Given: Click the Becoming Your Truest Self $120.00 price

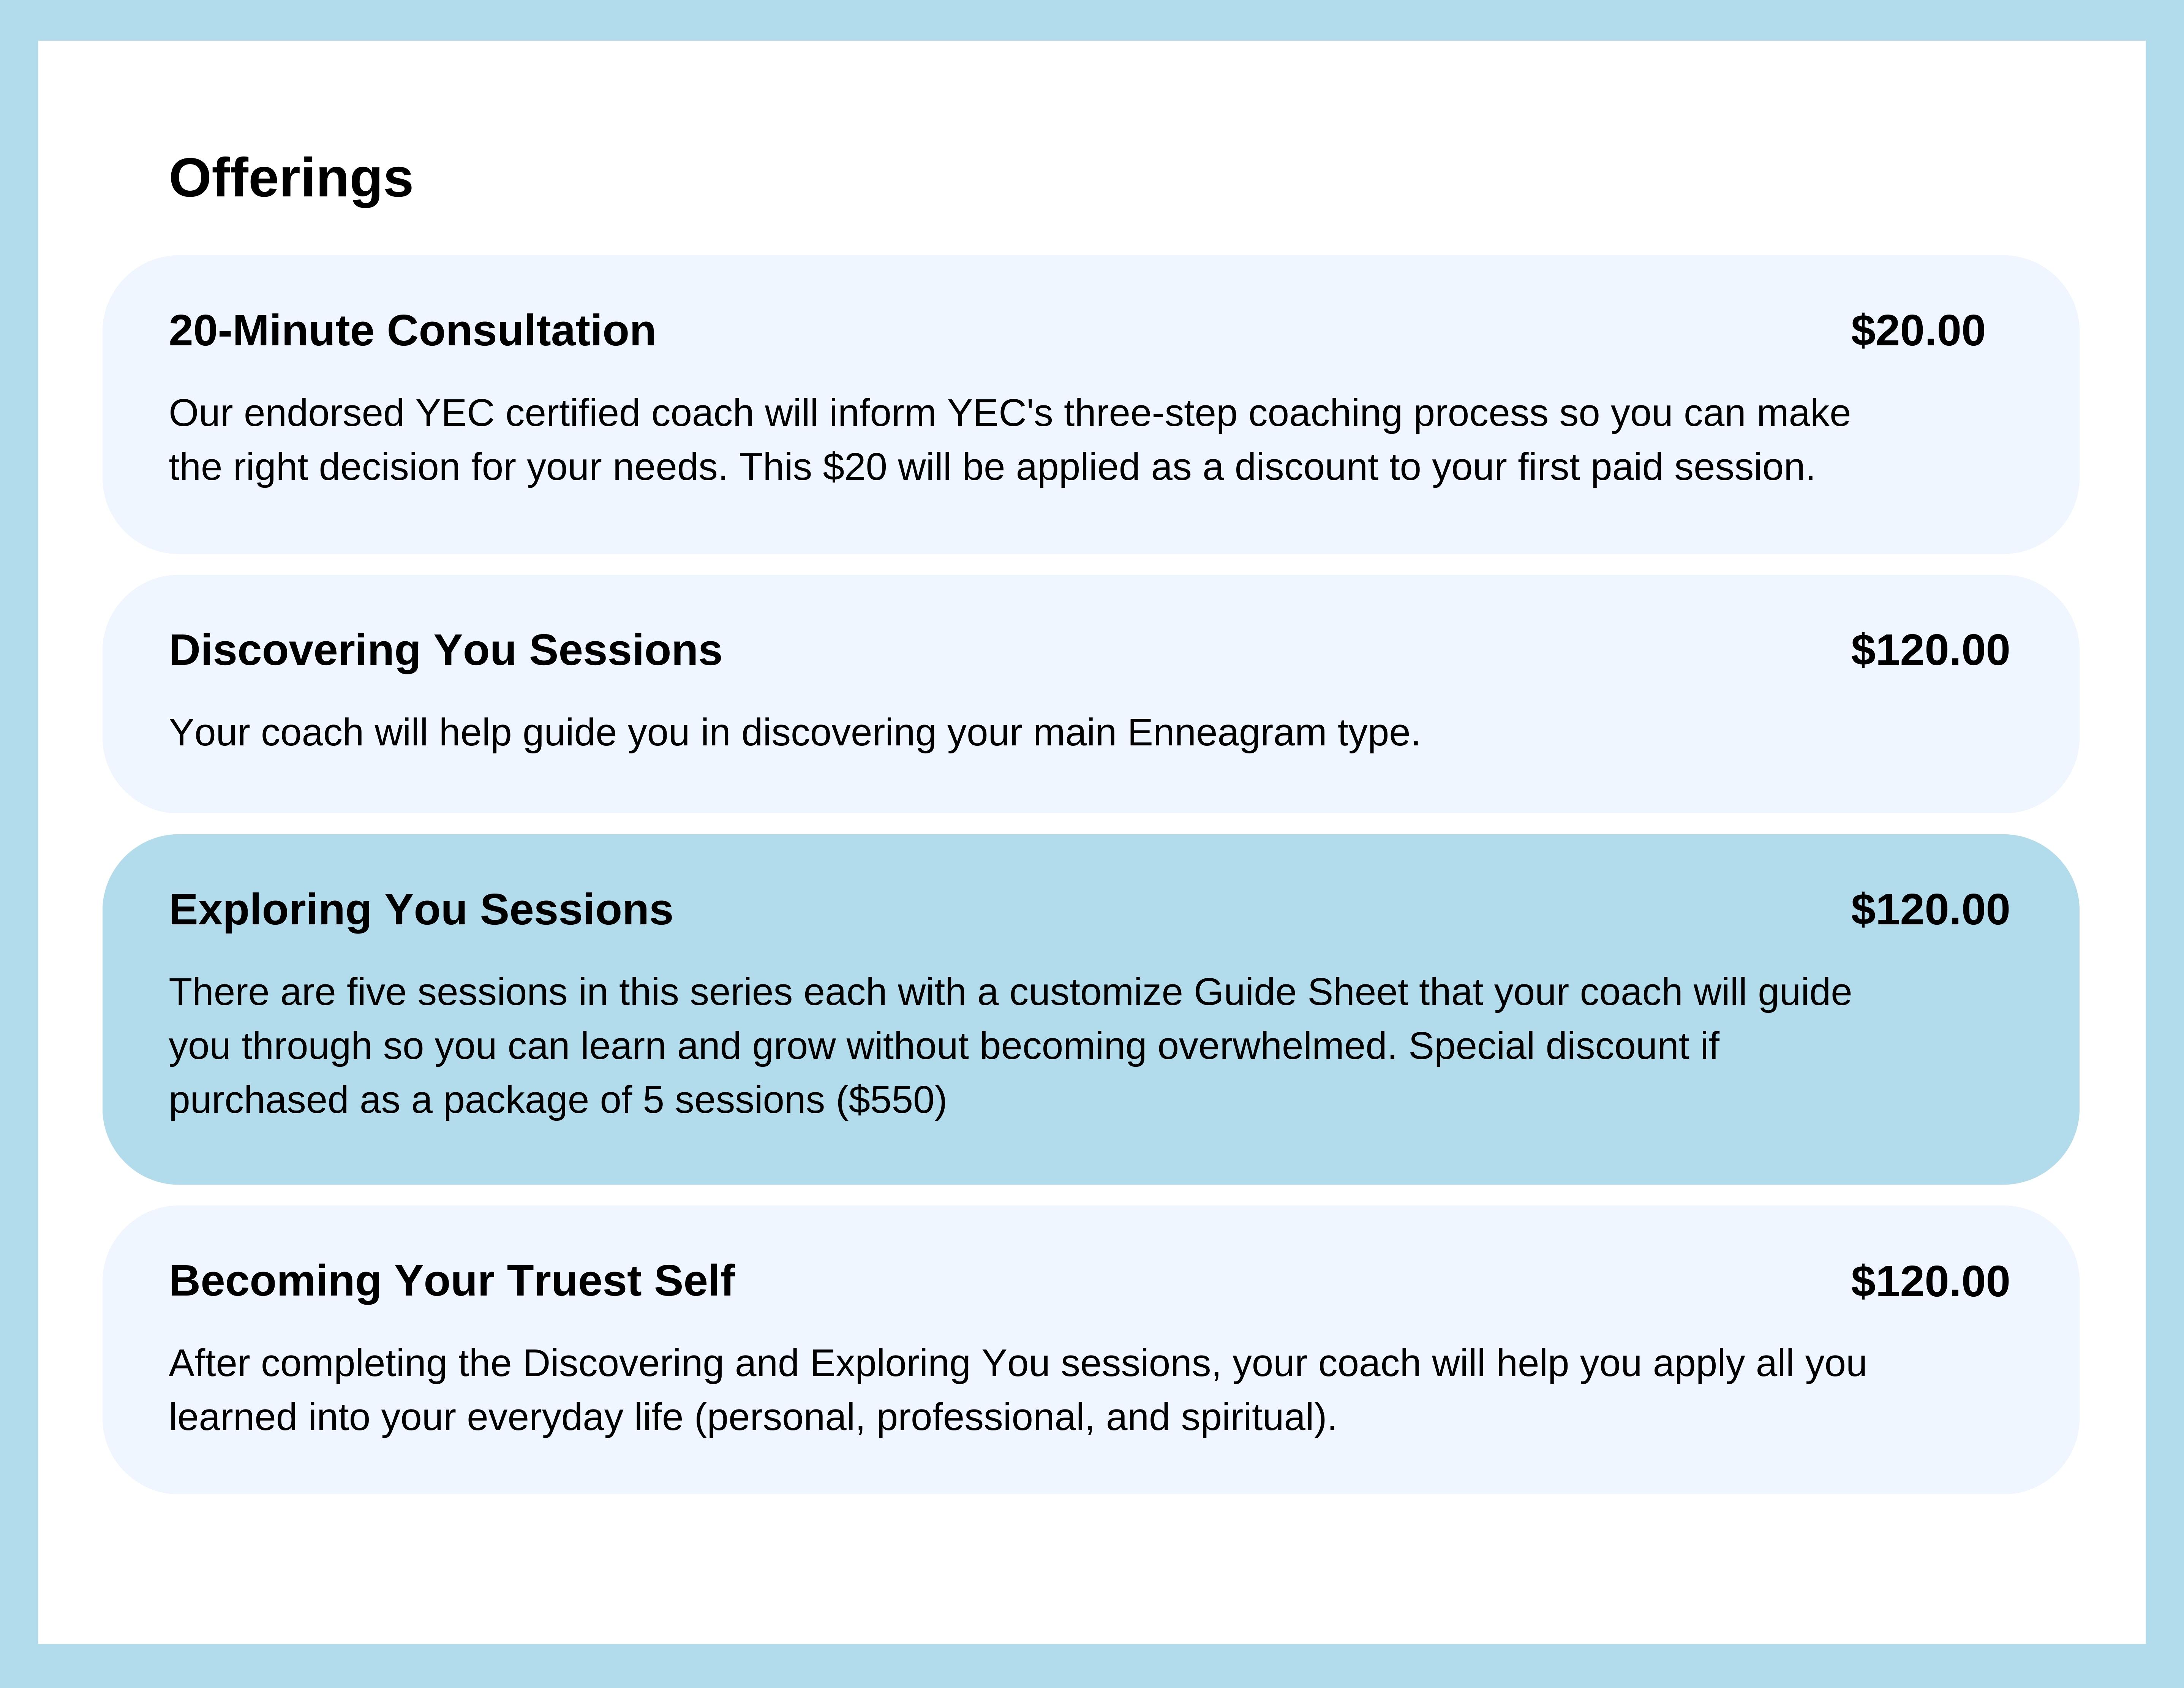Looking at the screenshot, I should [1929, 1282].
